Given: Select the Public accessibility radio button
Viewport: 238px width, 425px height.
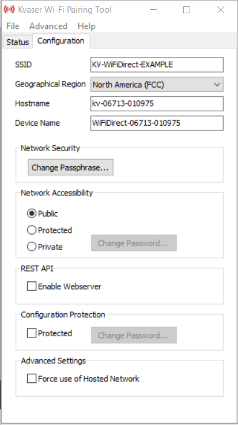Looking at the screenshot, I should pyautogui.click(x=43, y=213).
